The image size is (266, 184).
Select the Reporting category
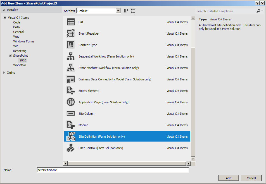point(20,51)
